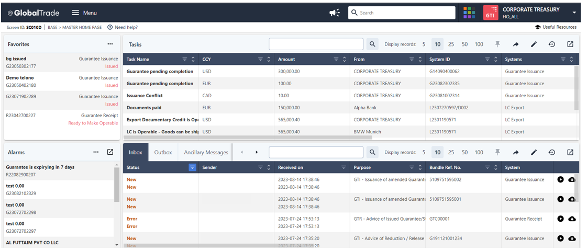This screenshot has height=251, width=587.
Task: Set Tasks display records to 100
Action: pos(479,44)
